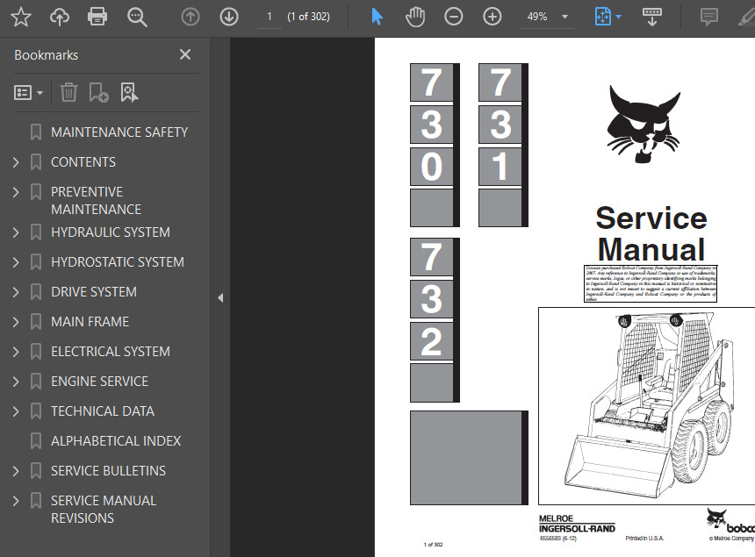This screenshot has width=755, height=557.
Task: Jump to MAIN FRAME bookmark text
Action: coord(90,322)
